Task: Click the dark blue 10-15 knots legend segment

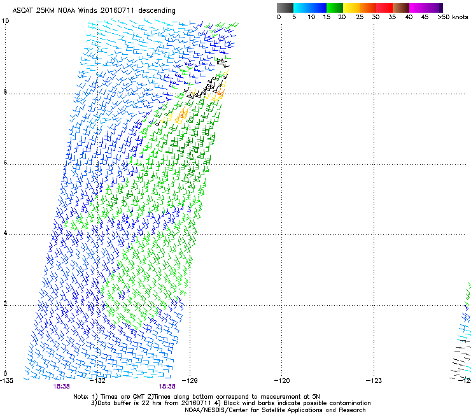Action: (318, 8)
